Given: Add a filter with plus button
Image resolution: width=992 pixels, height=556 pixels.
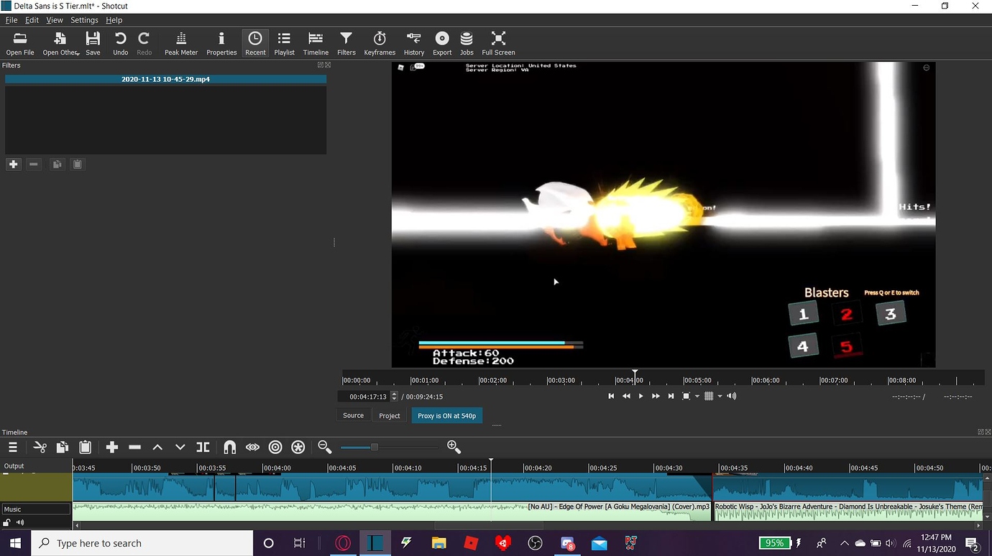Looking at the screenshot, I should point(13,165).
